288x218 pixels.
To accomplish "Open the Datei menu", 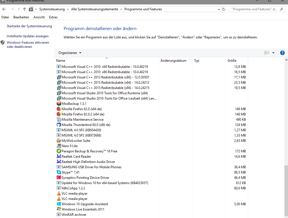I will [x=5, y=17].
